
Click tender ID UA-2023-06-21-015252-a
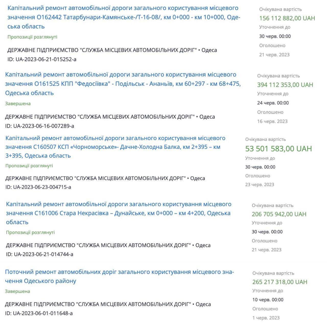coord(42,59)
